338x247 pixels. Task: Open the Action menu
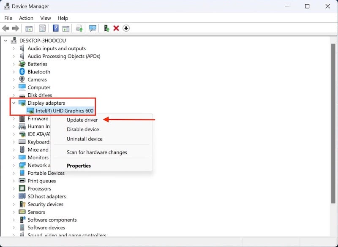(x=26, y=18)
